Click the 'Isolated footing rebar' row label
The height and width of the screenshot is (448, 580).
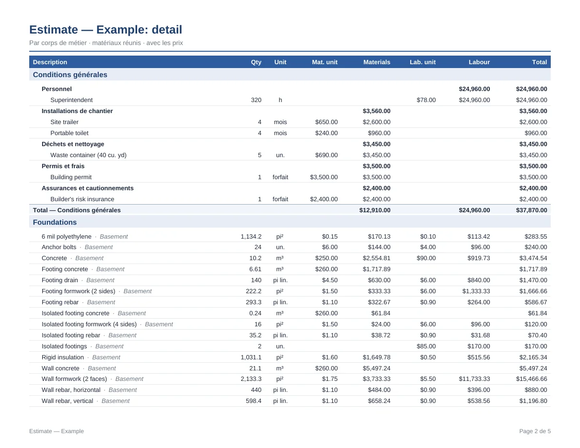(71, 335)
